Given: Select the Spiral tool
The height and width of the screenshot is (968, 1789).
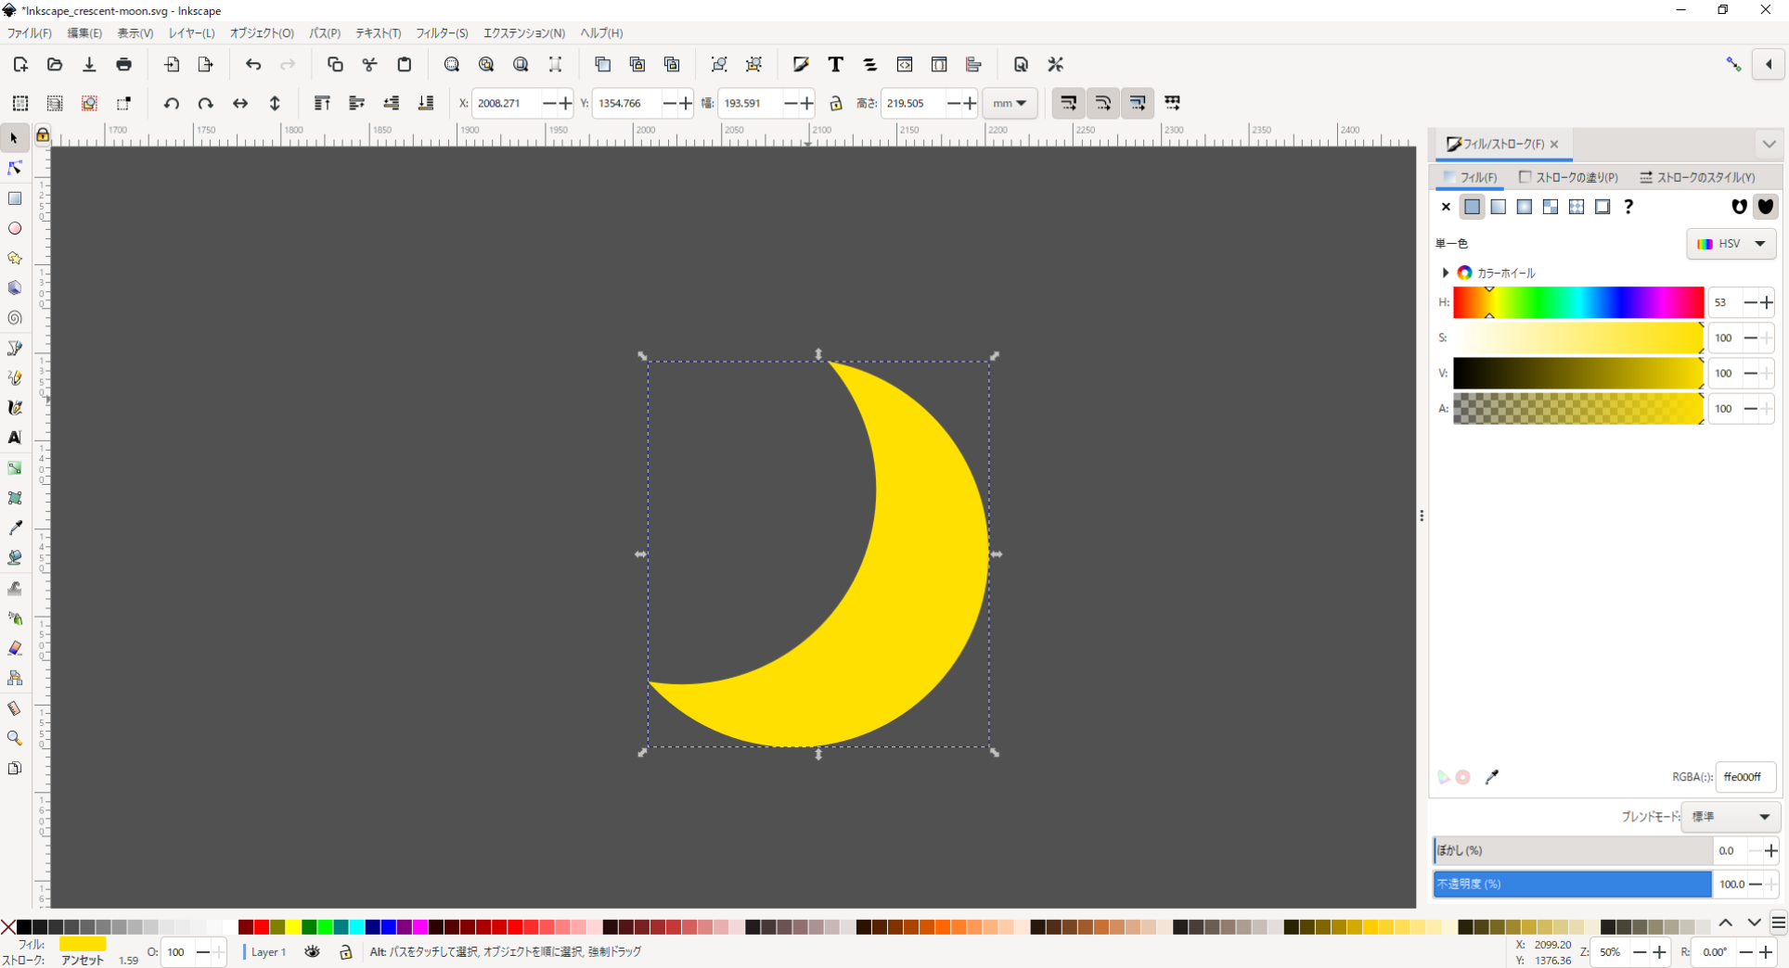Looking at the screenshot, I should pos(15,318).
